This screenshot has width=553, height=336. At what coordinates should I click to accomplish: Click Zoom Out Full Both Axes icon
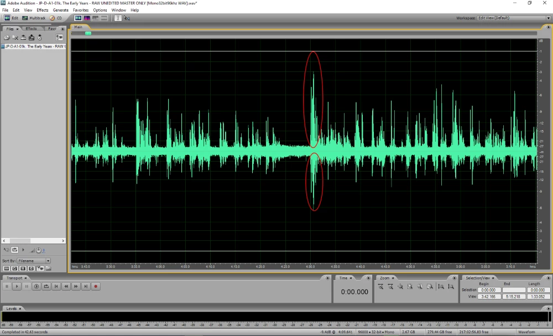click(x=400, y=287)
